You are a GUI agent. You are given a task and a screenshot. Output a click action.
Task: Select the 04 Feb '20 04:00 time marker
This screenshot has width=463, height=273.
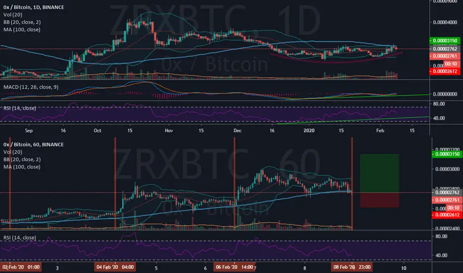coord(115,267)
